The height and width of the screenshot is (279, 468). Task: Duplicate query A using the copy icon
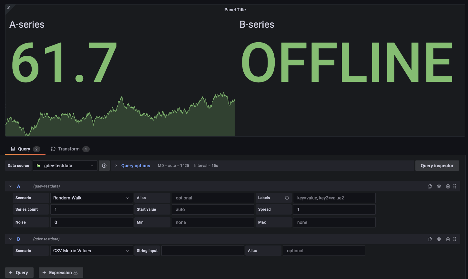coord(430,186)
